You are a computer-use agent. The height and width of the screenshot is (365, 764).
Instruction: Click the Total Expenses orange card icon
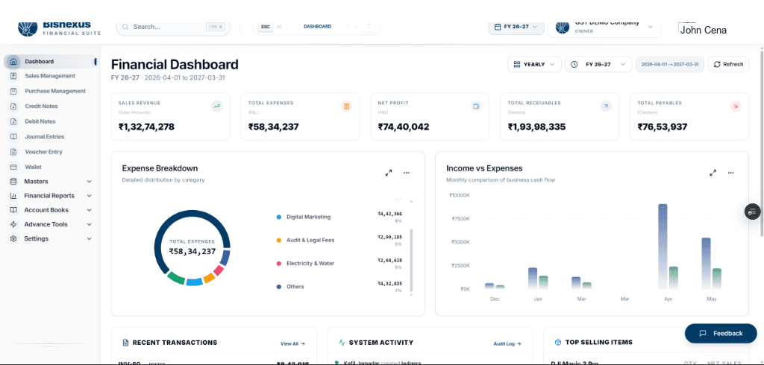pos(346,106)
